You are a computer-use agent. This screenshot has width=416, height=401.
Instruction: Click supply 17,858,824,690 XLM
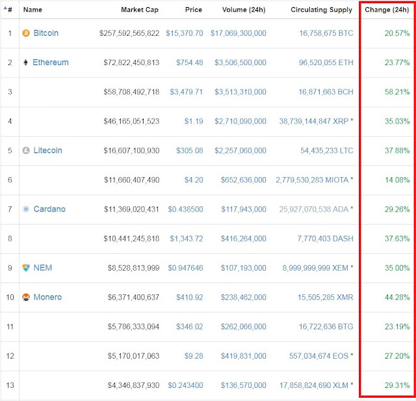click(314, 385)
